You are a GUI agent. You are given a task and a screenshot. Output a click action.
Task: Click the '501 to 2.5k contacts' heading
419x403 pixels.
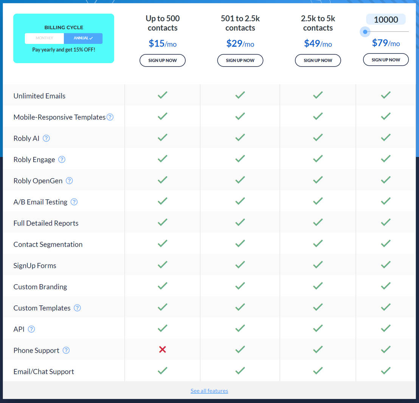tap(240, 23)
